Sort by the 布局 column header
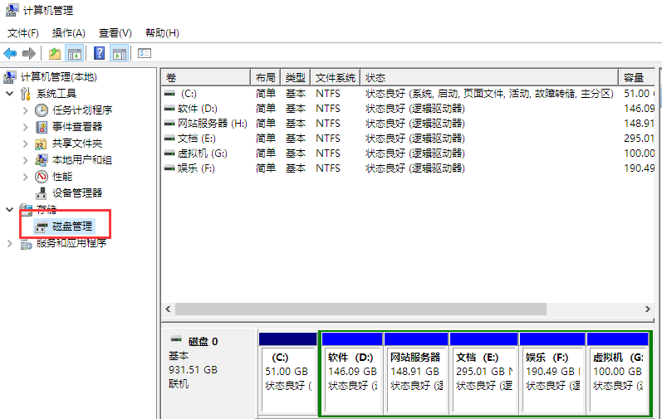 point(266,77)
